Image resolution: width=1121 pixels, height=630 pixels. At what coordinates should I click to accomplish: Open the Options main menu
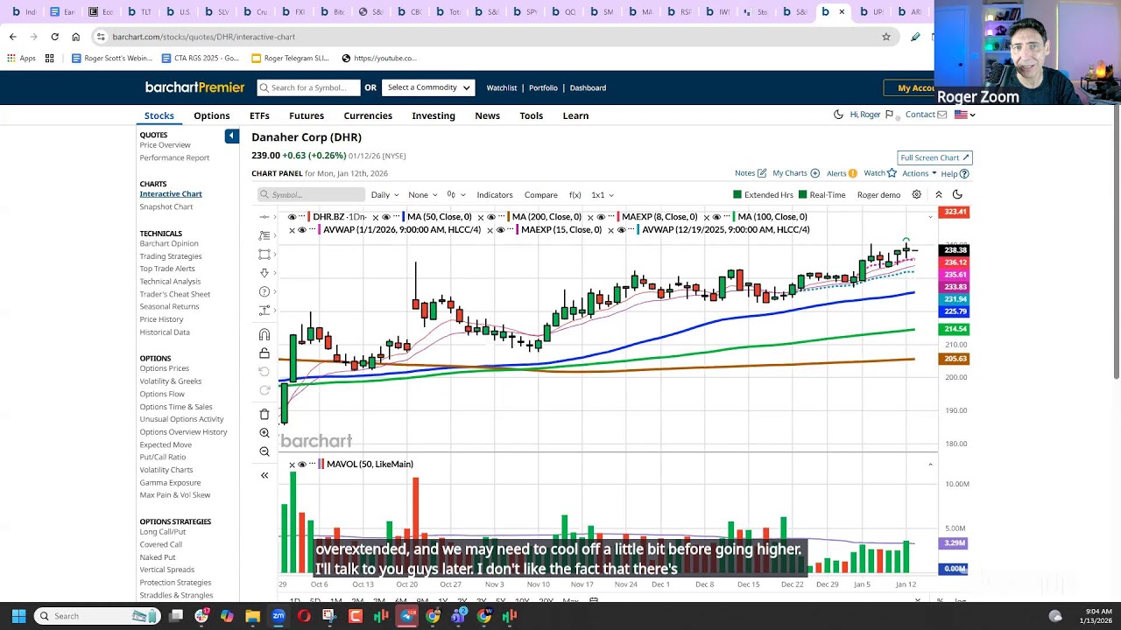tap(212, 115)
